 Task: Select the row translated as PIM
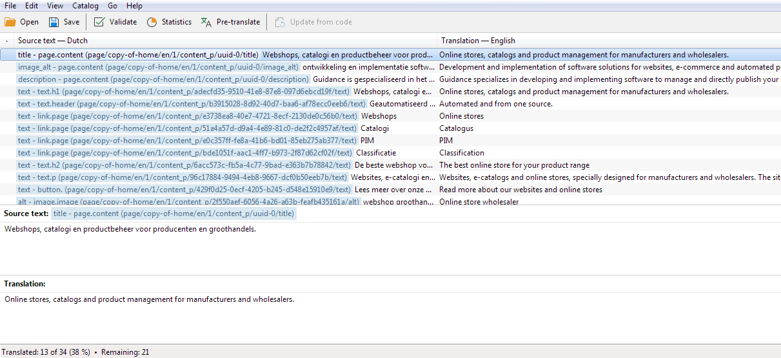pos(446,141)
